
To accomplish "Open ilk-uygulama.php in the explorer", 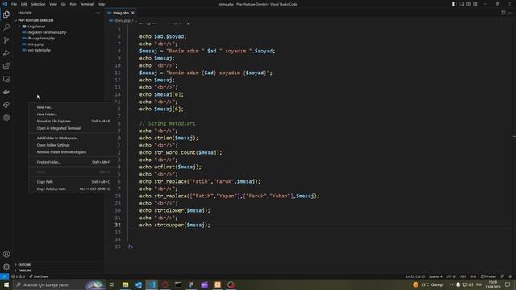I will coord(41,38).
